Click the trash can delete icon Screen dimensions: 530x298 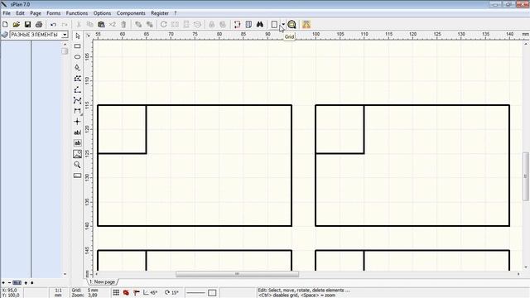(x=123, y=24)
